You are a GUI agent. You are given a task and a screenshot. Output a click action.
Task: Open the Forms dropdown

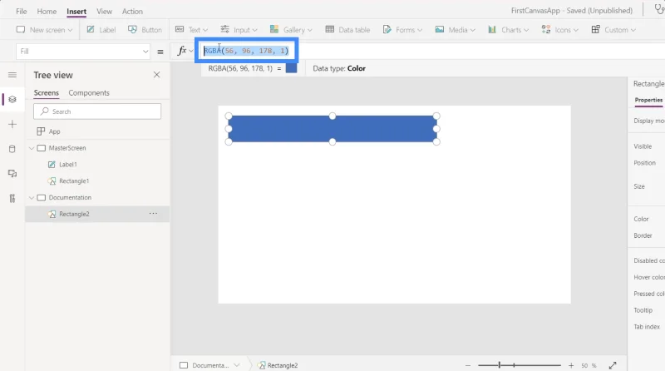[x=402, y=30]
